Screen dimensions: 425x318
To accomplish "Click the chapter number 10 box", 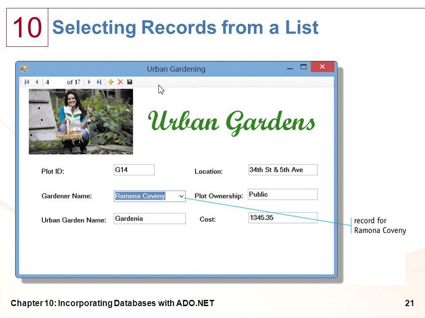I will pyautogui.click(x=27, y=27).
